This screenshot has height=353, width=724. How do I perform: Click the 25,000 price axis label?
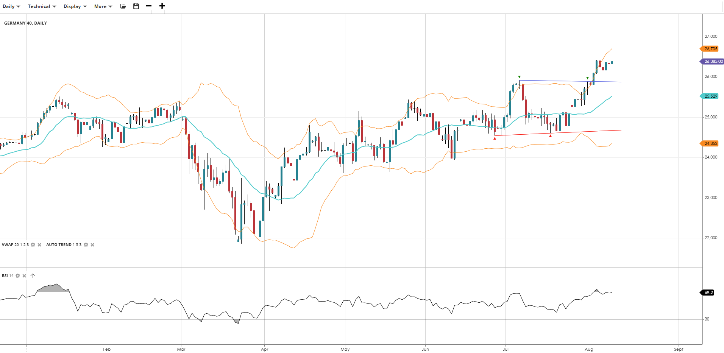(711, 117)
